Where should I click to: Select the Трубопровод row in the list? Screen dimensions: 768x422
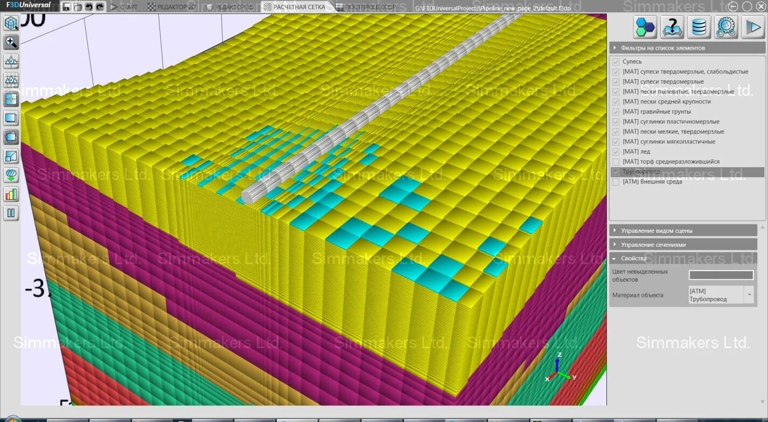(x=687, y=172)
